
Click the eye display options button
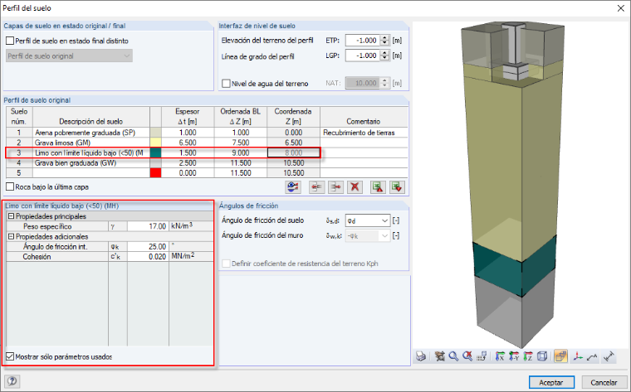(x=293, y=187)
